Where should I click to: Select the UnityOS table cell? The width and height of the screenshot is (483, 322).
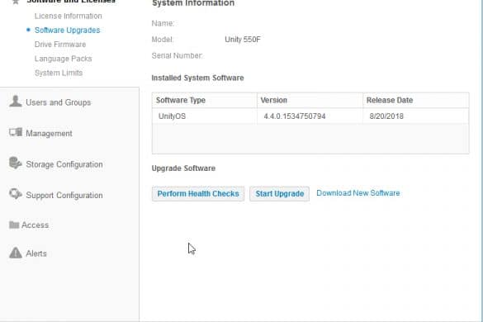pos(205,116)
